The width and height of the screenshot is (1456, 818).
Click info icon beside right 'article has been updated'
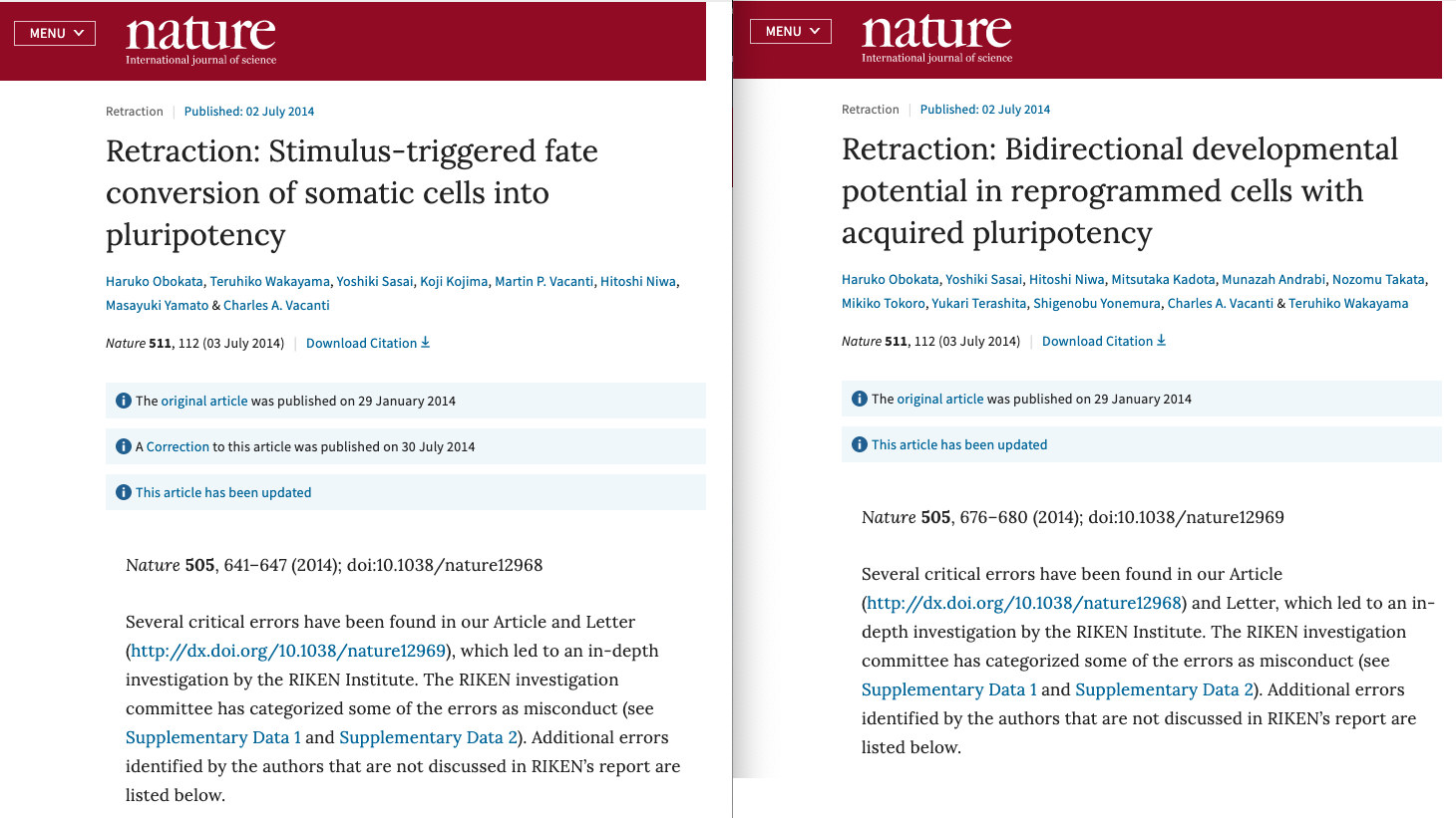click(860, 444)
